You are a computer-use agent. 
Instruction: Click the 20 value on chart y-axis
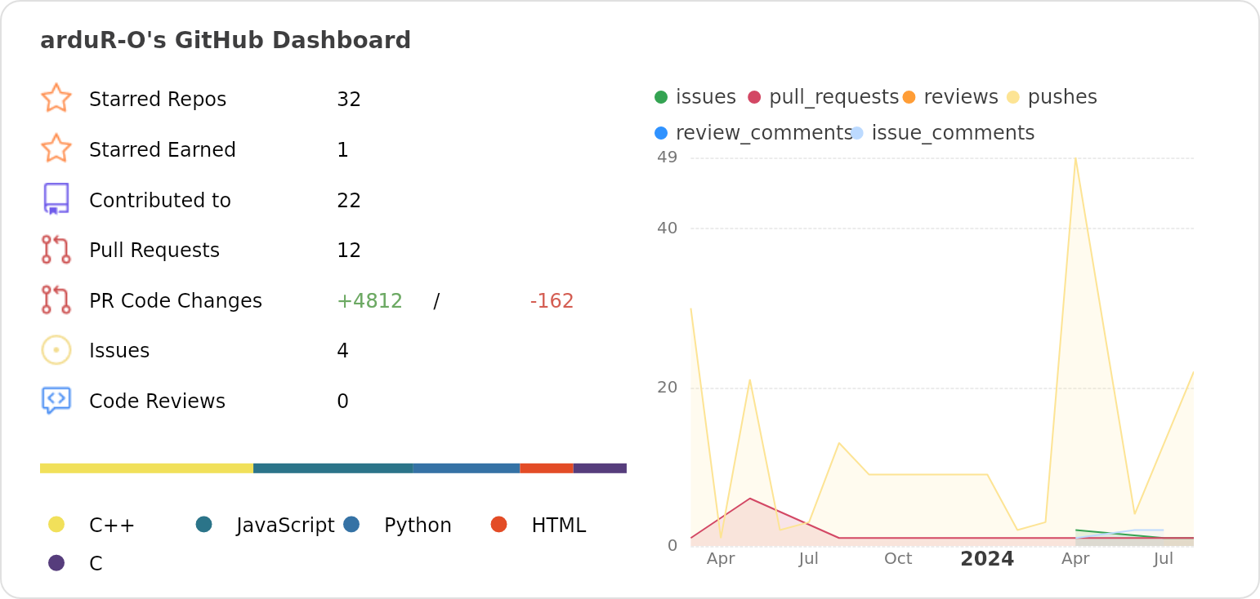[x=668, y=388]
